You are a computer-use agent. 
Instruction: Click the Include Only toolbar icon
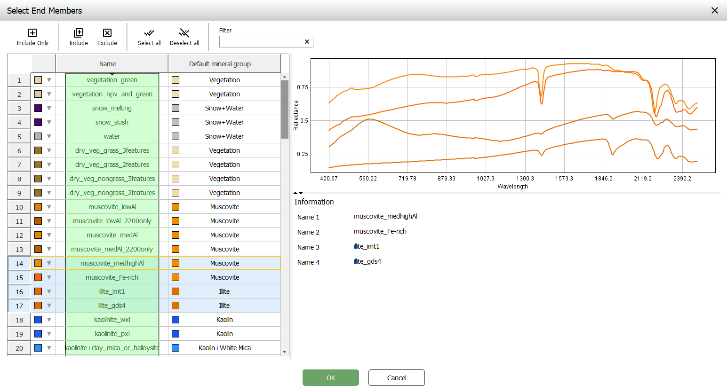click(32, 33)
